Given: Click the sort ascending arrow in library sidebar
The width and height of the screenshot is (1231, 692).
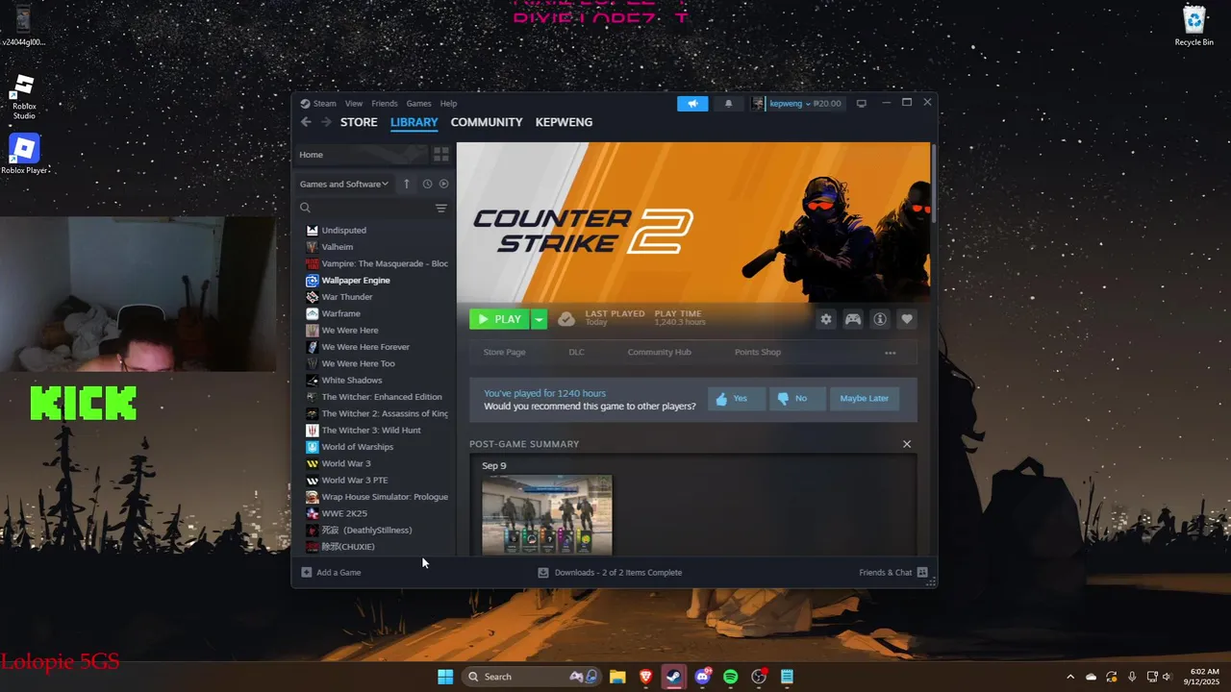Looking at the screenshot, I should pos(406,184).
